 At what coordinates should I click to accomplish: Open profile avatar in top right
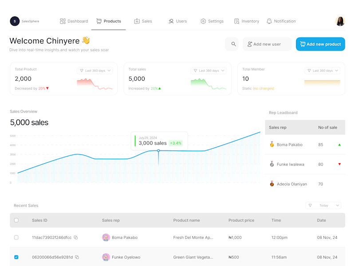click(x=340, y=21)
